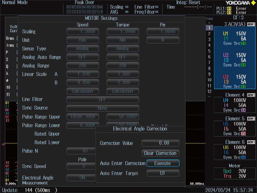Image resolution: width=257 pixels, height=193 pixels.
Task: Open the Torque Unit Nm field
Action: point(123,40)
